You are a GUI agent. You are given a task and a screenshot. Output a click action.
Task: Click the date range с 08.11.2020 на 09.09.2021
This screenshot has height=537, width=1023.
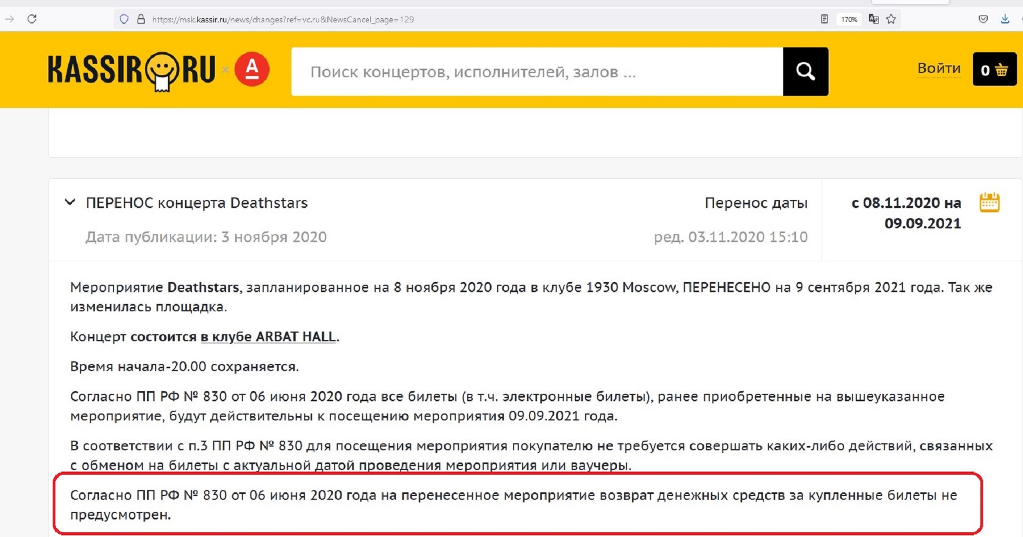[906, 213]
